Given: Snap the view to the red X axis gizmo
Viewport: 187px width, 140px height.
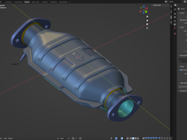Looking at the screenshot, I should pyautogui.click(x=147, y=8).
